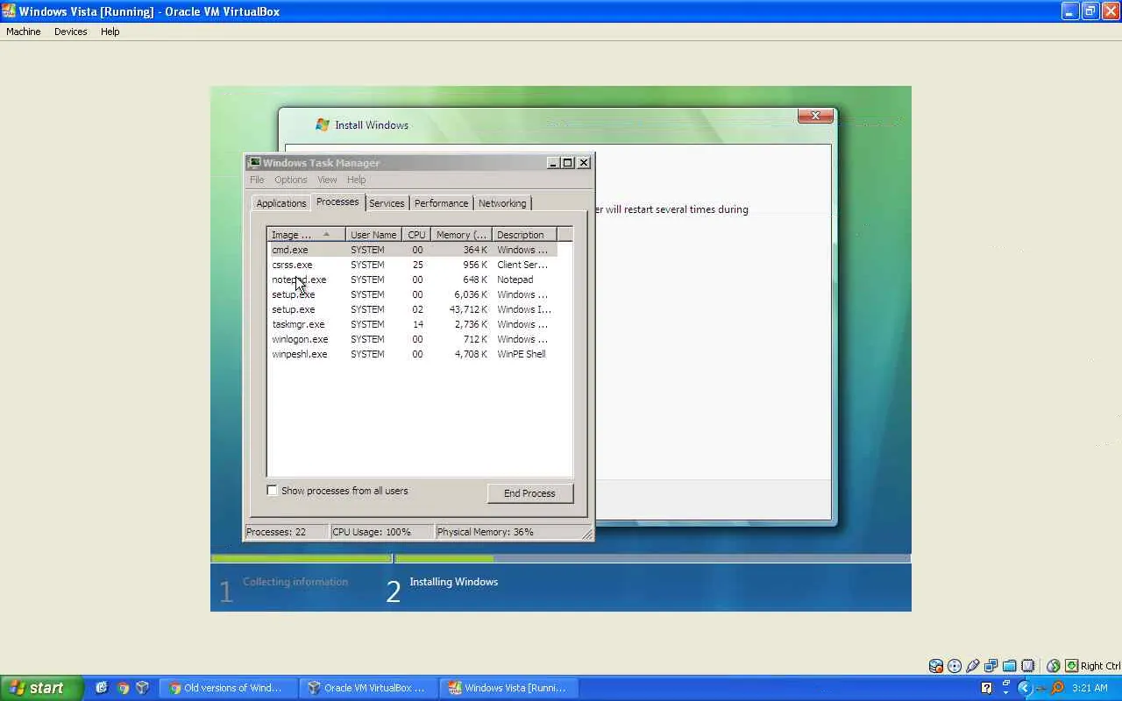The height and width of the screenshot is (701, 1122).
Task: Click the Windows Vista [Running] taskbar button
Action: pyautogui.click(x=507, y=688)
